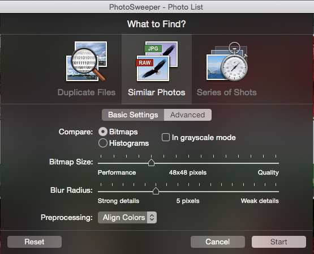Click the Align Colors dropdown arrows
This screenshot has width=314, height=254.
[152, 218]
